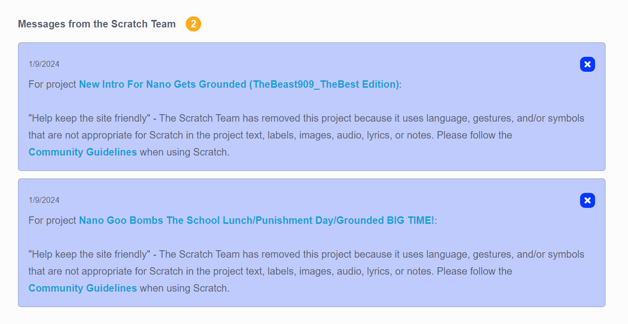Open New Intro For Nano Gets Grounded project

(x=239, y=84)
